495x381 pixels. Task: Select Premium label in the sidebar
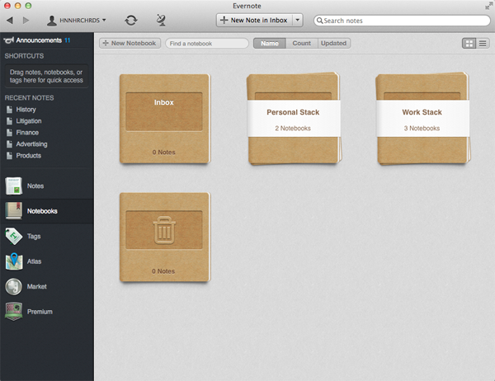coord(40,312)
